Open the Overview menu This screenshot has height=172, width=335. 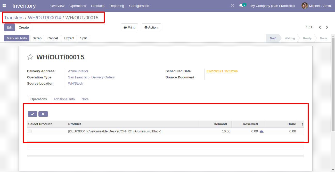tap(58, 6)
